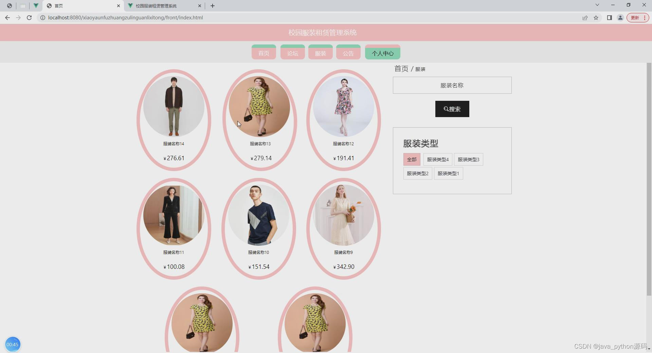Click the 服装名称 search input field
Viewport: 652px width, 353px height.
[452, 85]
